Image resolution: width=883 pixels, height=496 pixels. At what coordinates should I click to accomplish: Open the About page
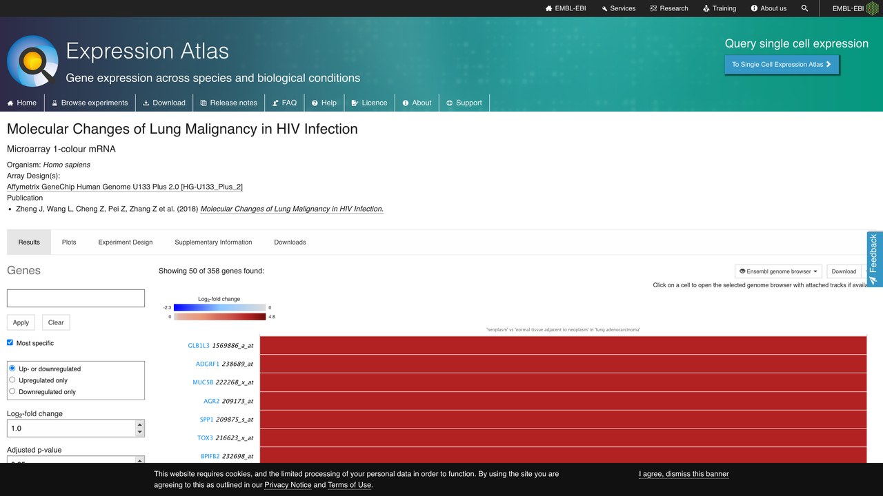(417, 103)
